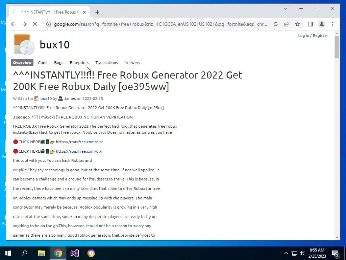Show hidden system tray icons
The image size is (346, 260).
pyautogui.click(x=286, y=253)
